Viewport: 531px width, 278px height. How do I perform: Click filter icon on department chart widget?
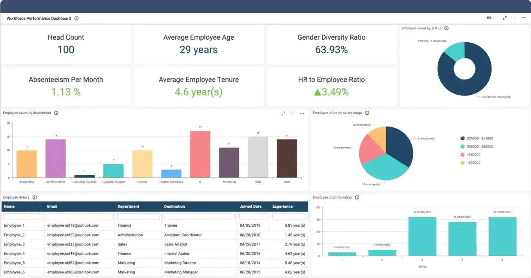click(x=292, y=113)
